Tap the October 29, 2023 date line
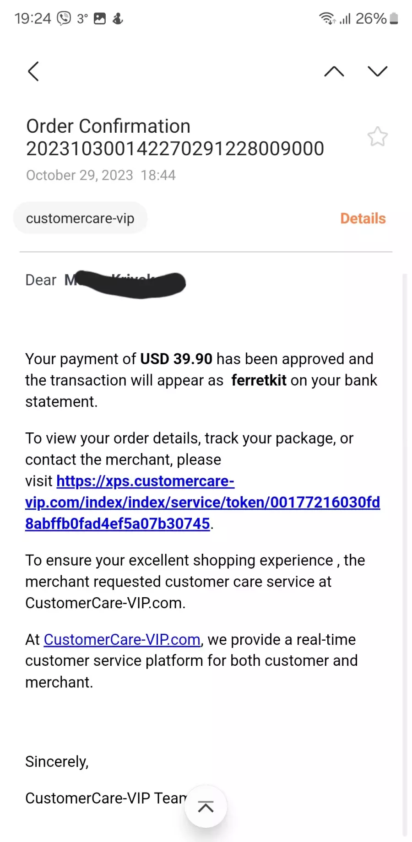Viewport: 412px width, 842px height. pos(101,175)
